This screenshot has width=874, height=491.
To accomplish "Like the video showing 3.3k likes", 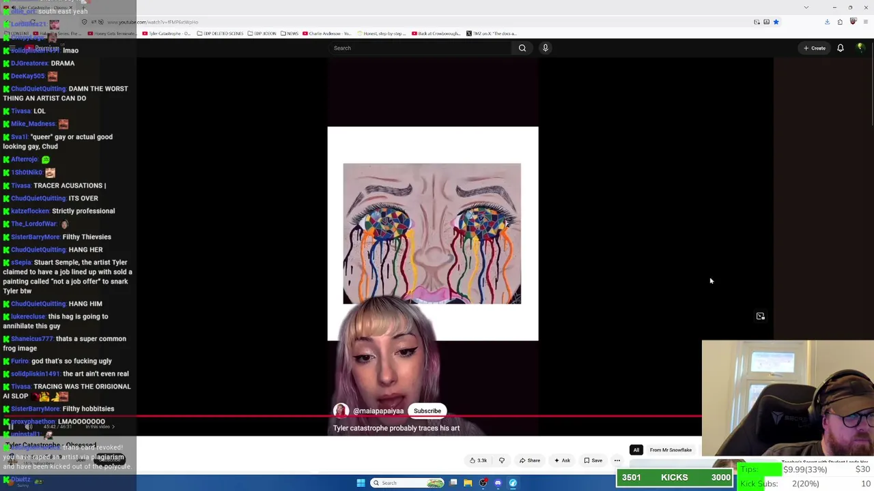I will 478,460.
